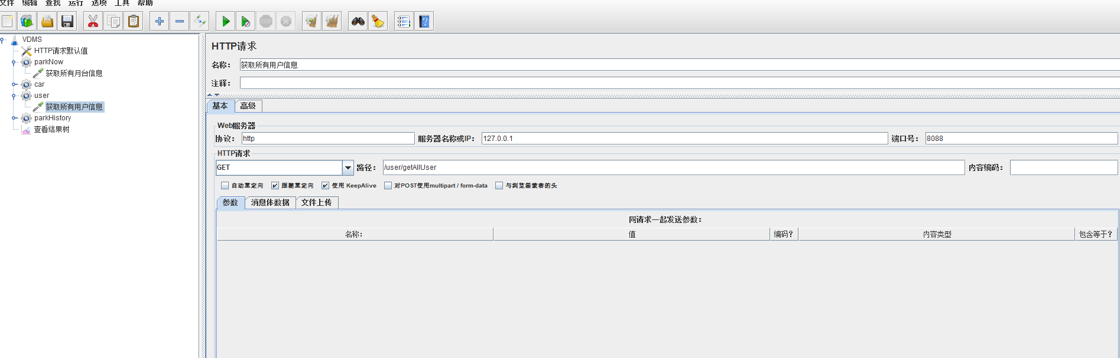Click the 端口号 port field
Screen dimensions: 1120x358
1021,139
